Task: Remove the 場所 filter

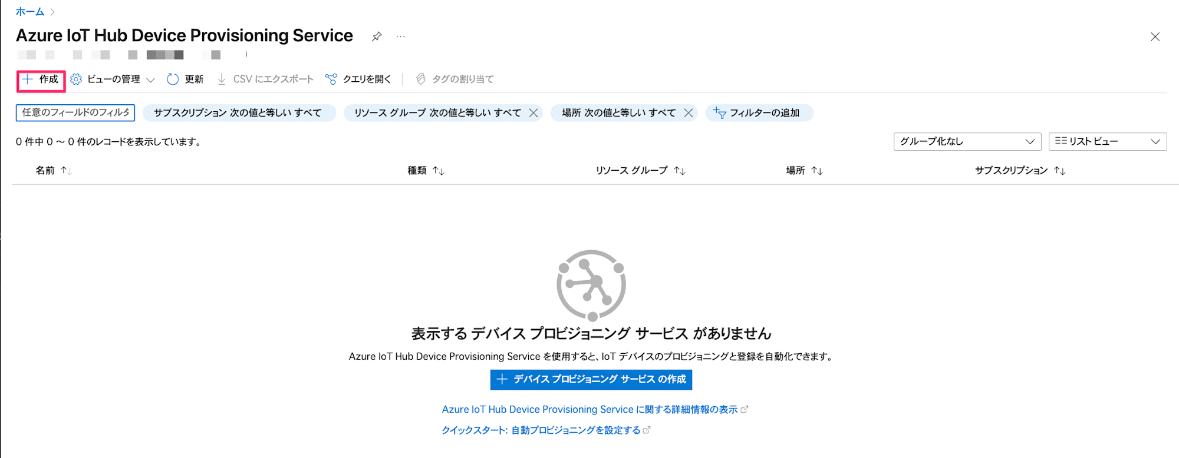Action: click(688, 113)
